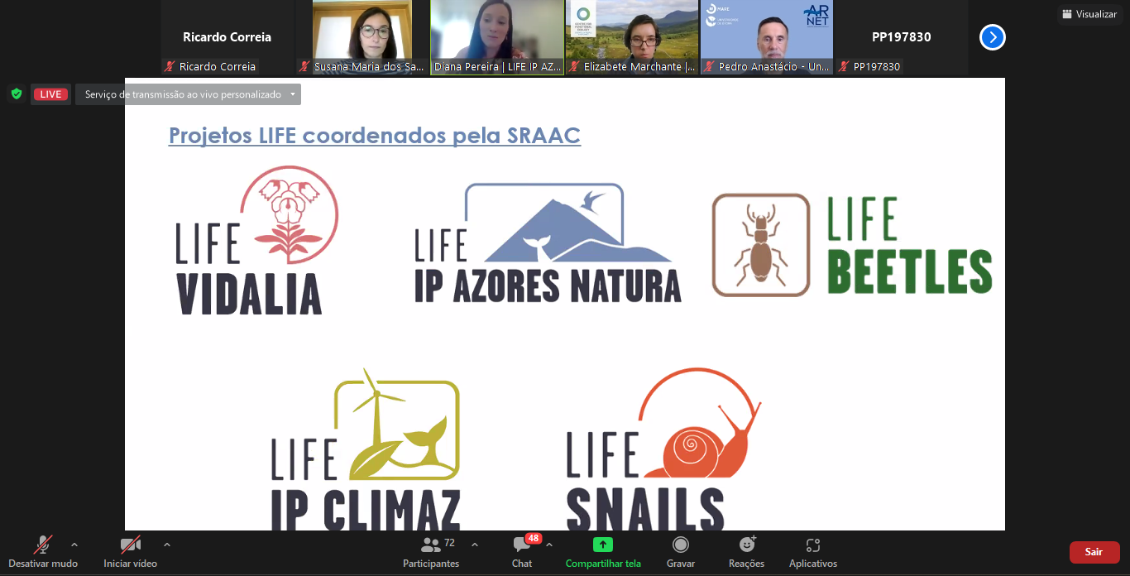Open the Reações menu
This screenshot has width=1130, height=576.
click(746, 551)
